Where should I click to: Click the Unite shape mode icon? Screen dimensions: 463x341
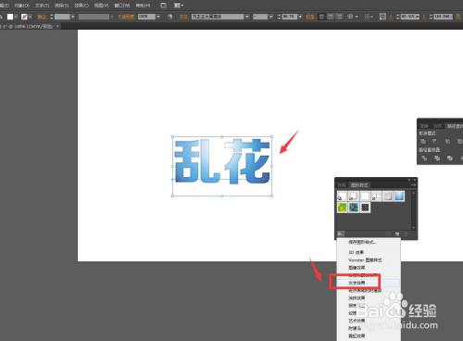(x=423, y=141)
